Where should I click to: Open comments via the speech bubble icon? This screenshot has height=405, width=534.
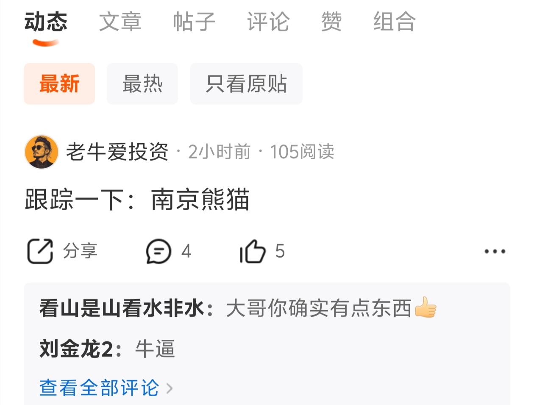tap(159, 251)
